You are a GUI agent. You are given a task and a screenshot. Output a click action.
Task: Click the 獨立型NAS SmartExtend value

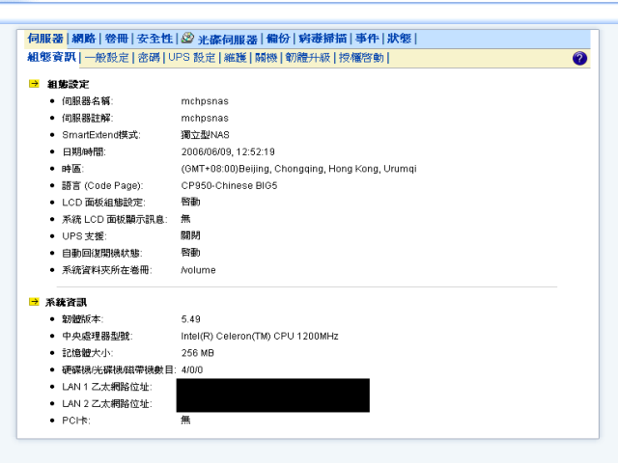coord(205,135)
